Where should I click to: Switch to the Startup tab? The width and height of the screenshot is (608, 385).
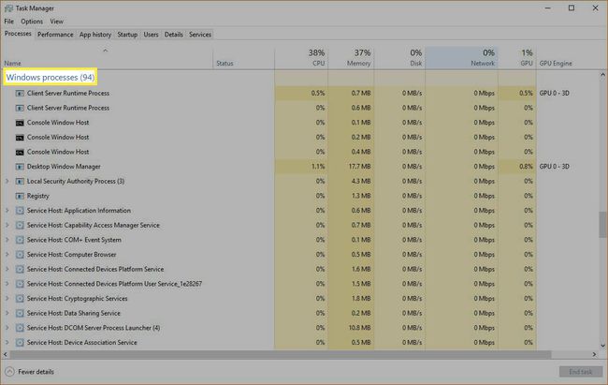click(127, 35)
